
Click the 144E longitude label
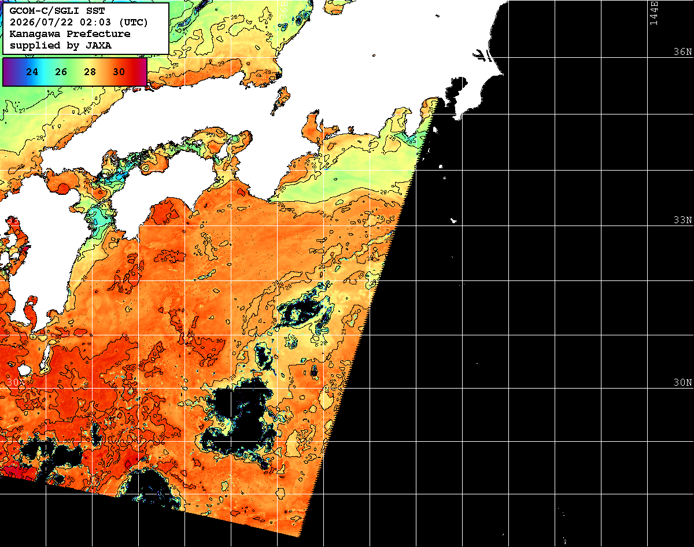pyautogui.click(x=654, y=13)
